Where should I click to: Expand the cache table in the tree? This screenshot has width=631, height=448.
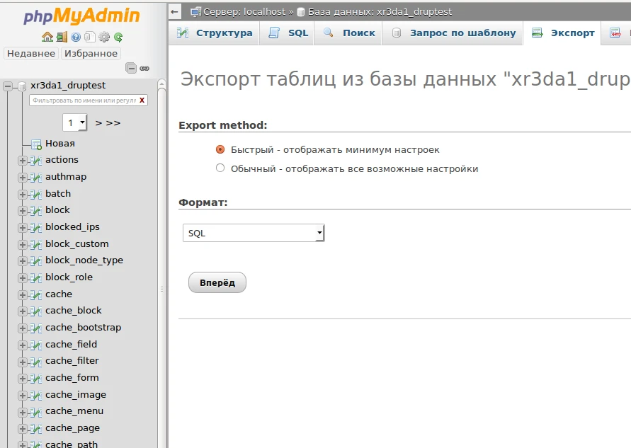23,294
